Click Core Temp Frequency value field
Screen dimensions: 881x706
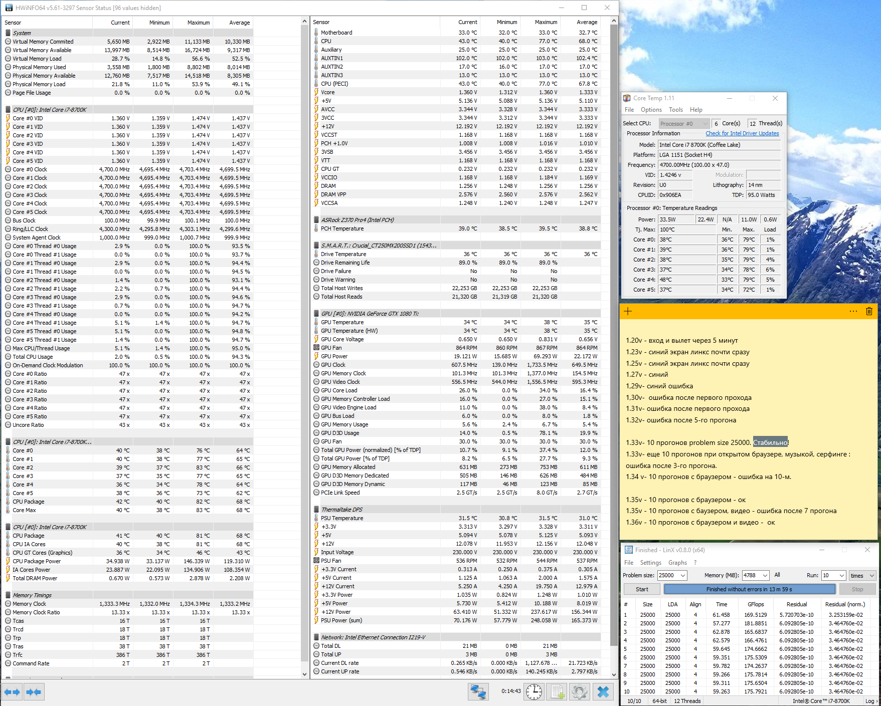pyautogui.click(x=719, y=165)
